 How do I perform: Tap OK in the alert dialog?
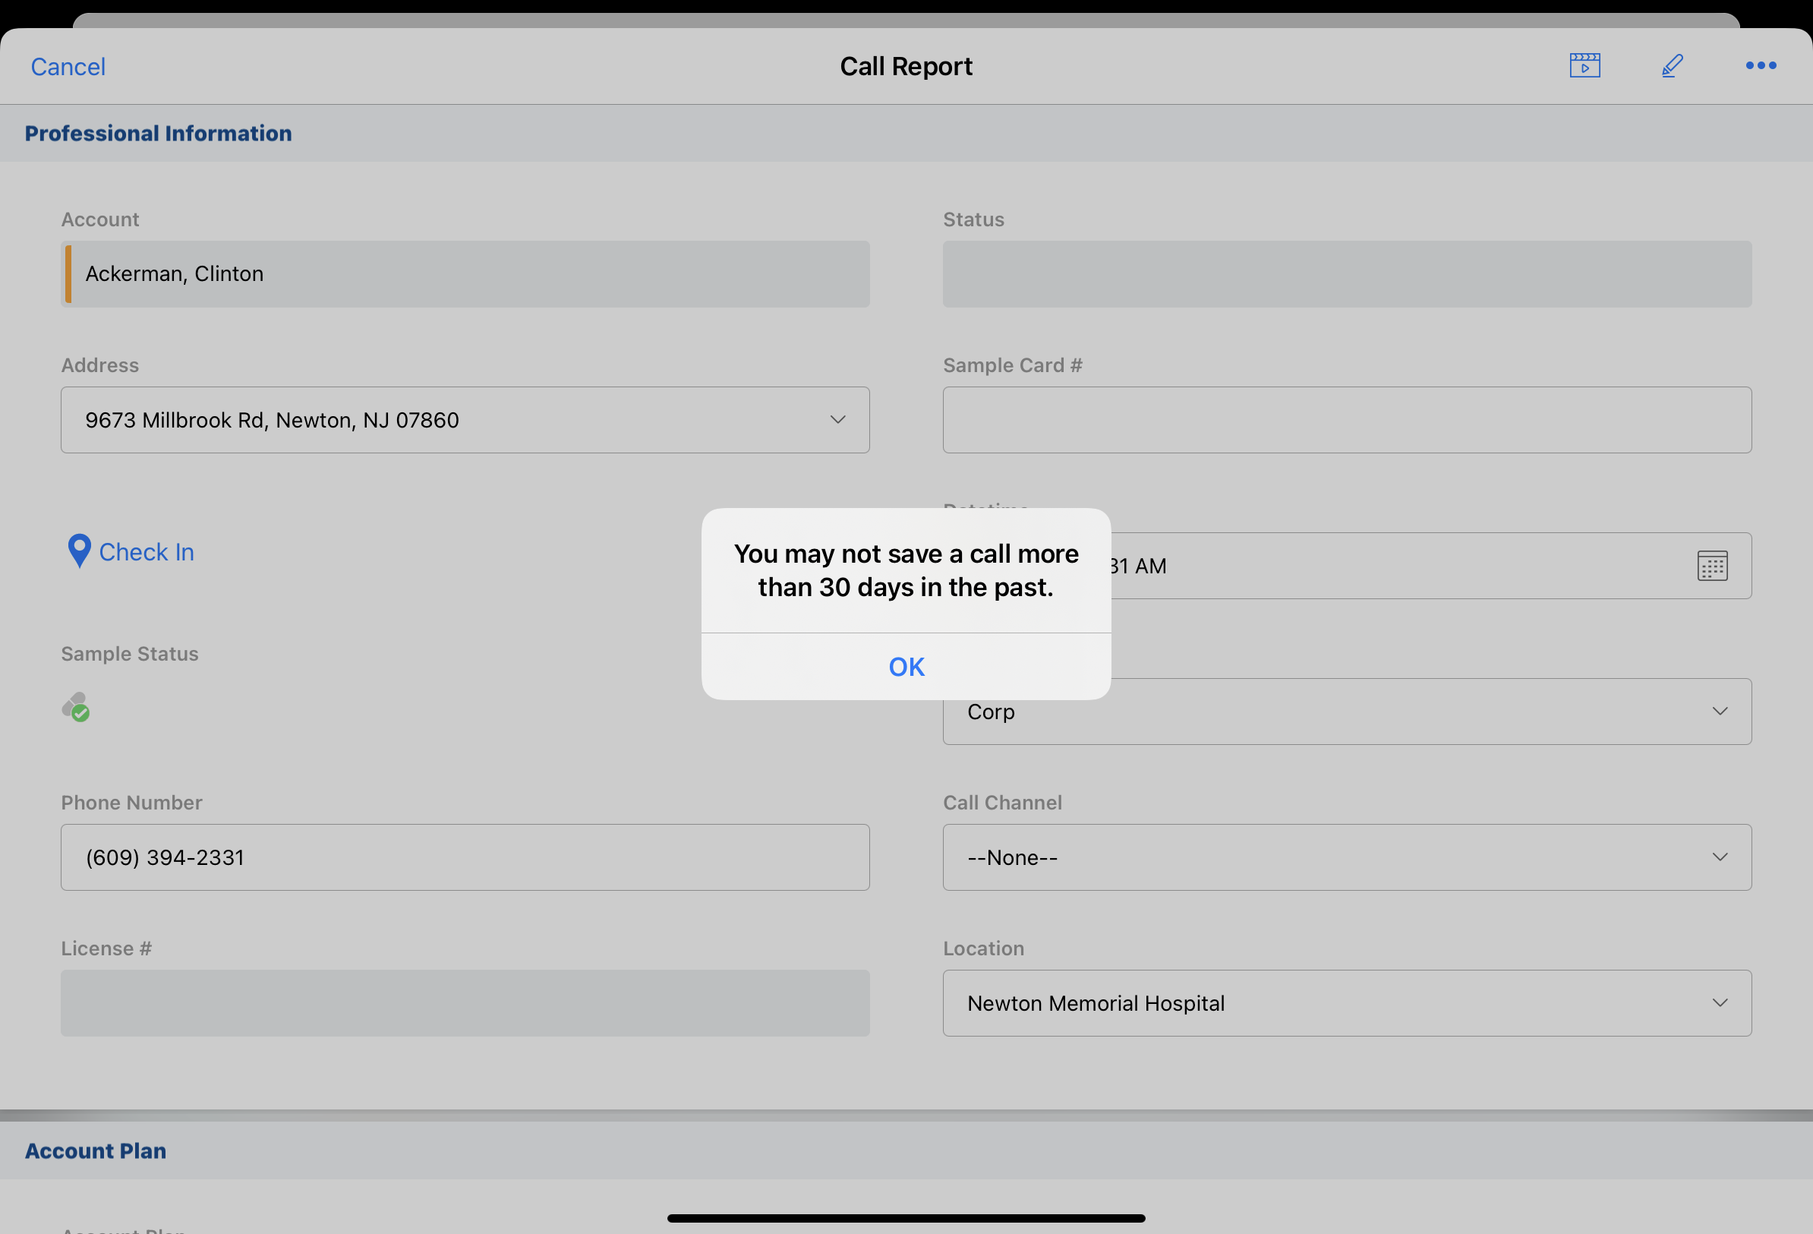(x=906, y=667)
